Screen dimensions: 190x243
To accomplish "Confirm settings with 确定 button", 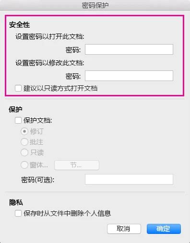I will (164, 229).
